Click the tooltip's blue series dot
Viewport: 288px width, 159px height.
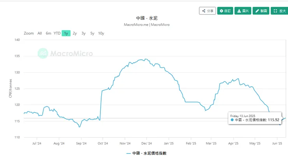click(232, 120)
